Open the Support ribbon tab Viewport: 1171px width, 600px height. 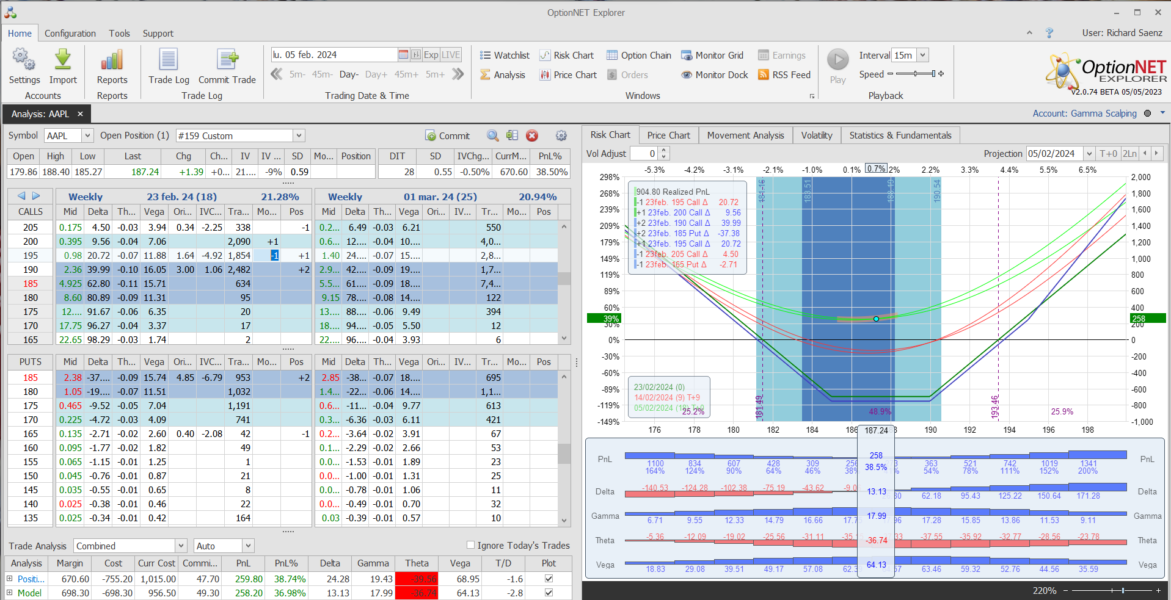158,34
